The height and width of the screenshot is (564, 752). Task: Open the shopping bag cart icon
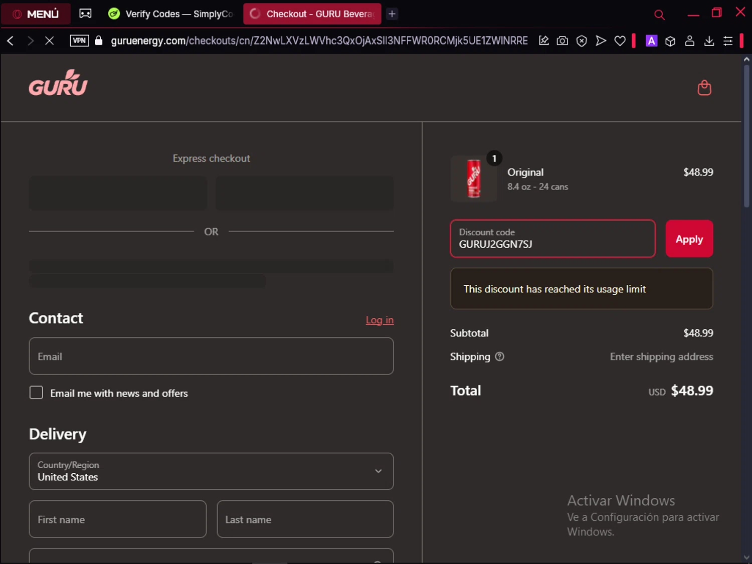[704, 88]
